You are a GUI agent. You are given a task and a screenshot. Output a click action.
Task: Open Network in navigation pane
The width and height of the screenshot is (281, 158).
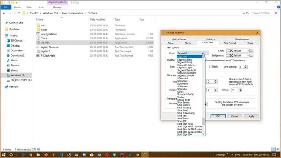coord(14,86)
